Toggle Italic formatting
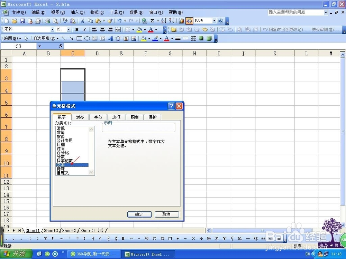 point(84,29)
